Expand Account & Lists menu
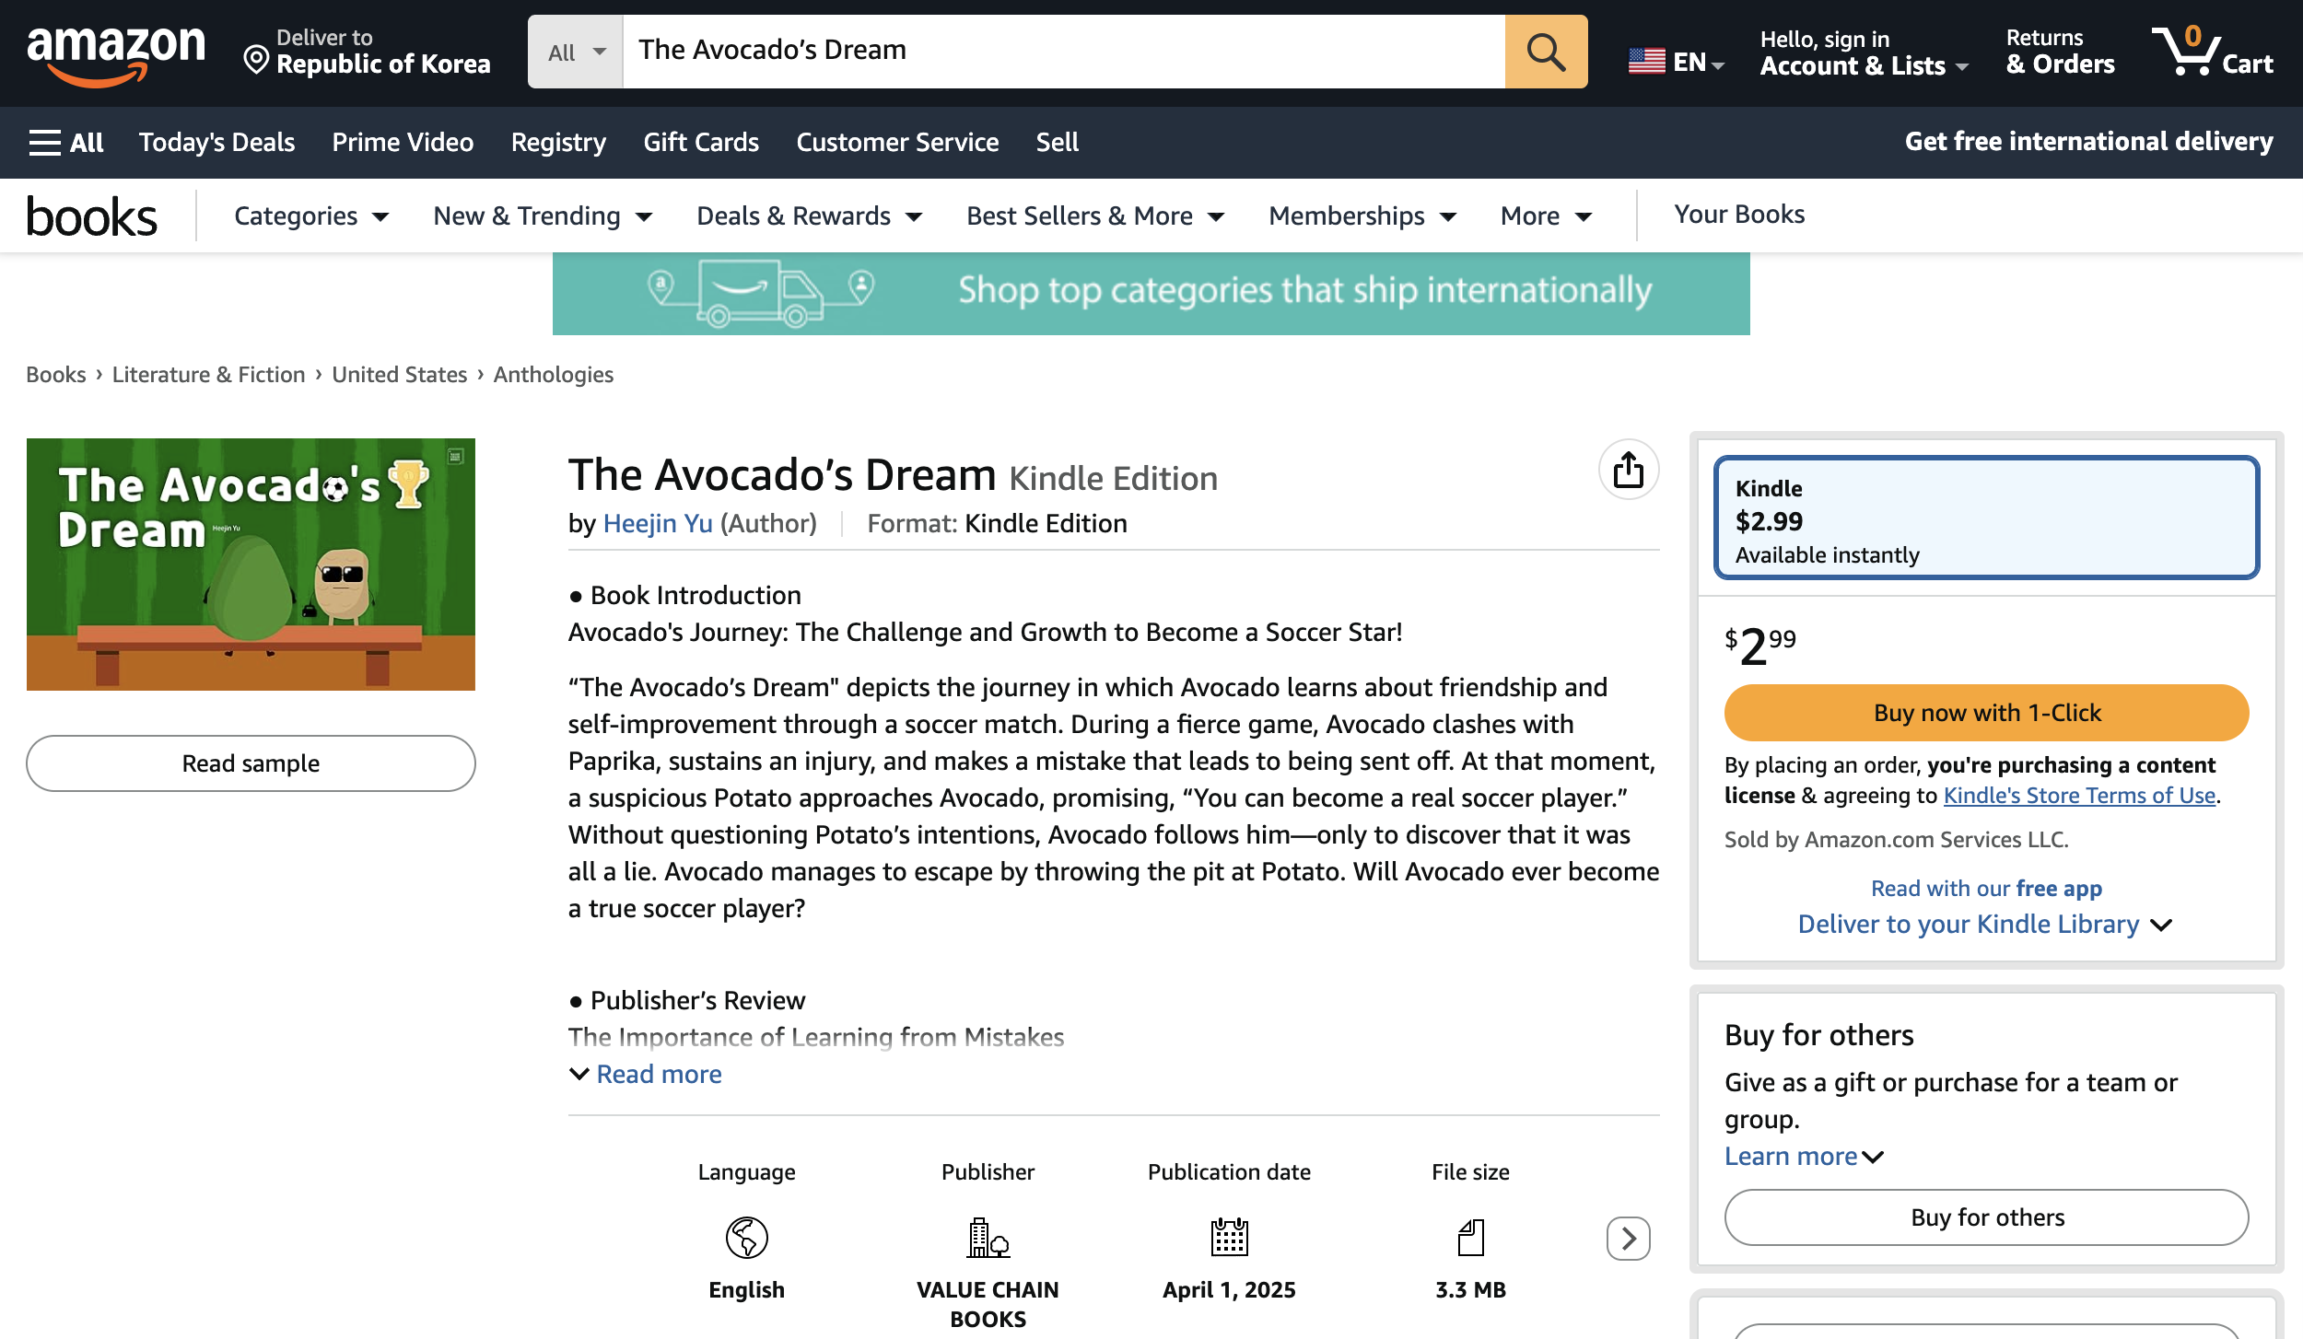This screenshot has width=2303, height=1339. click(x=1864, y=52)
